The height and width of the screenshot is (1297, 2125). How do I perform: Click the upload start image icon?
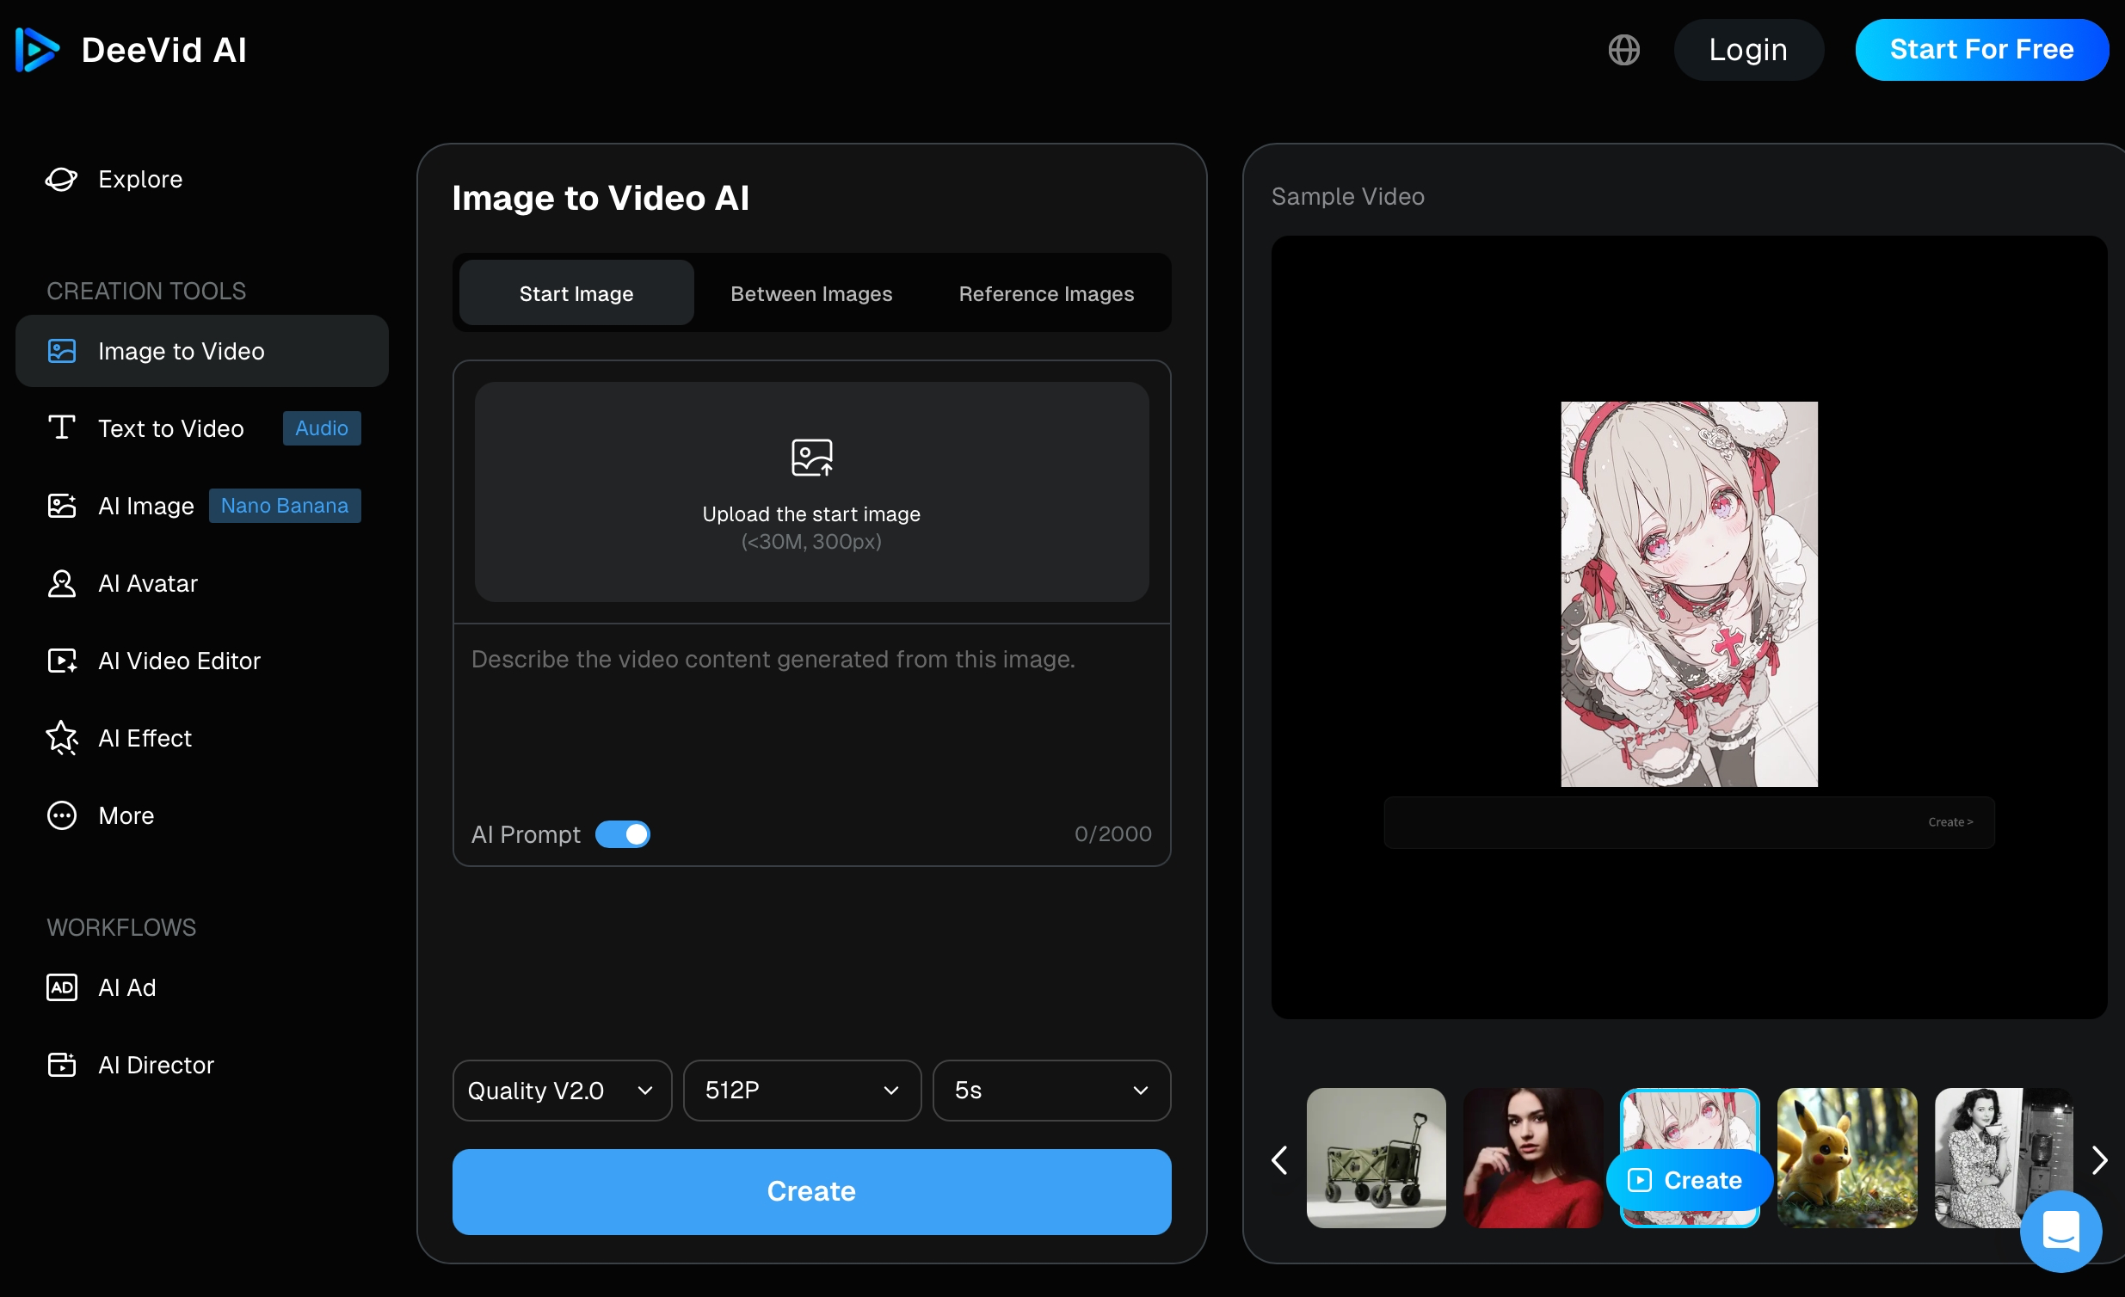point(811,458)
